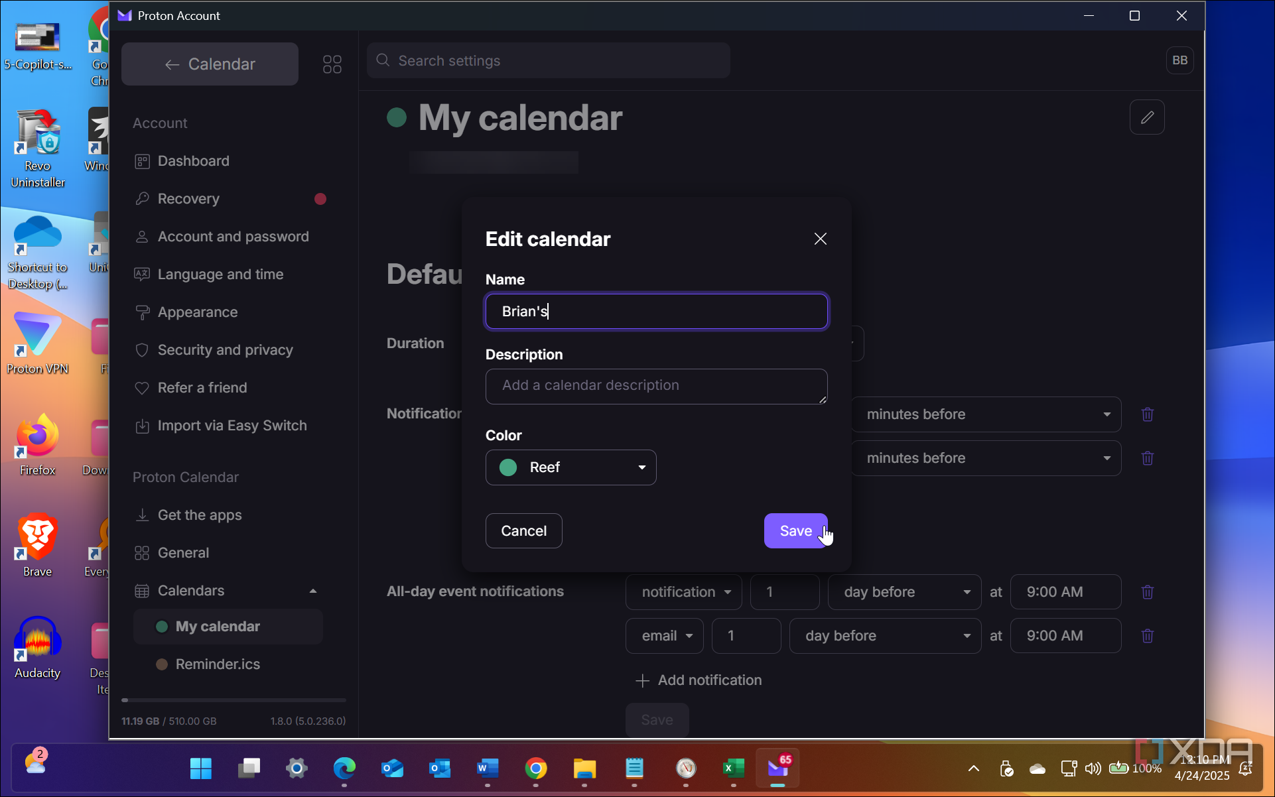Open the email type dropdown

tap(665, 636)
